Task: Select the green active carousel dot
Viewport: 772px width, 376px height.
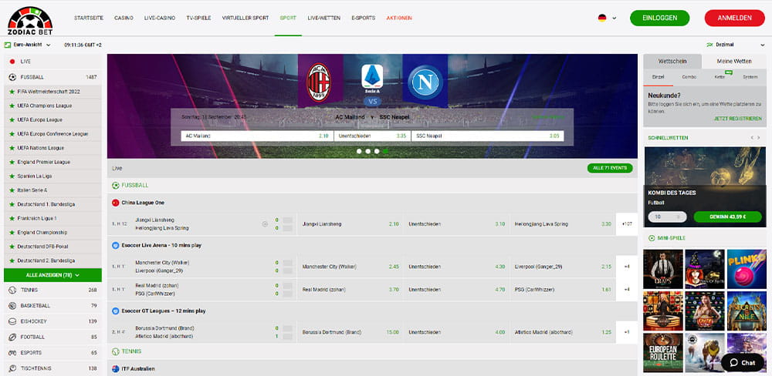Action: click(x=385, y=151)
